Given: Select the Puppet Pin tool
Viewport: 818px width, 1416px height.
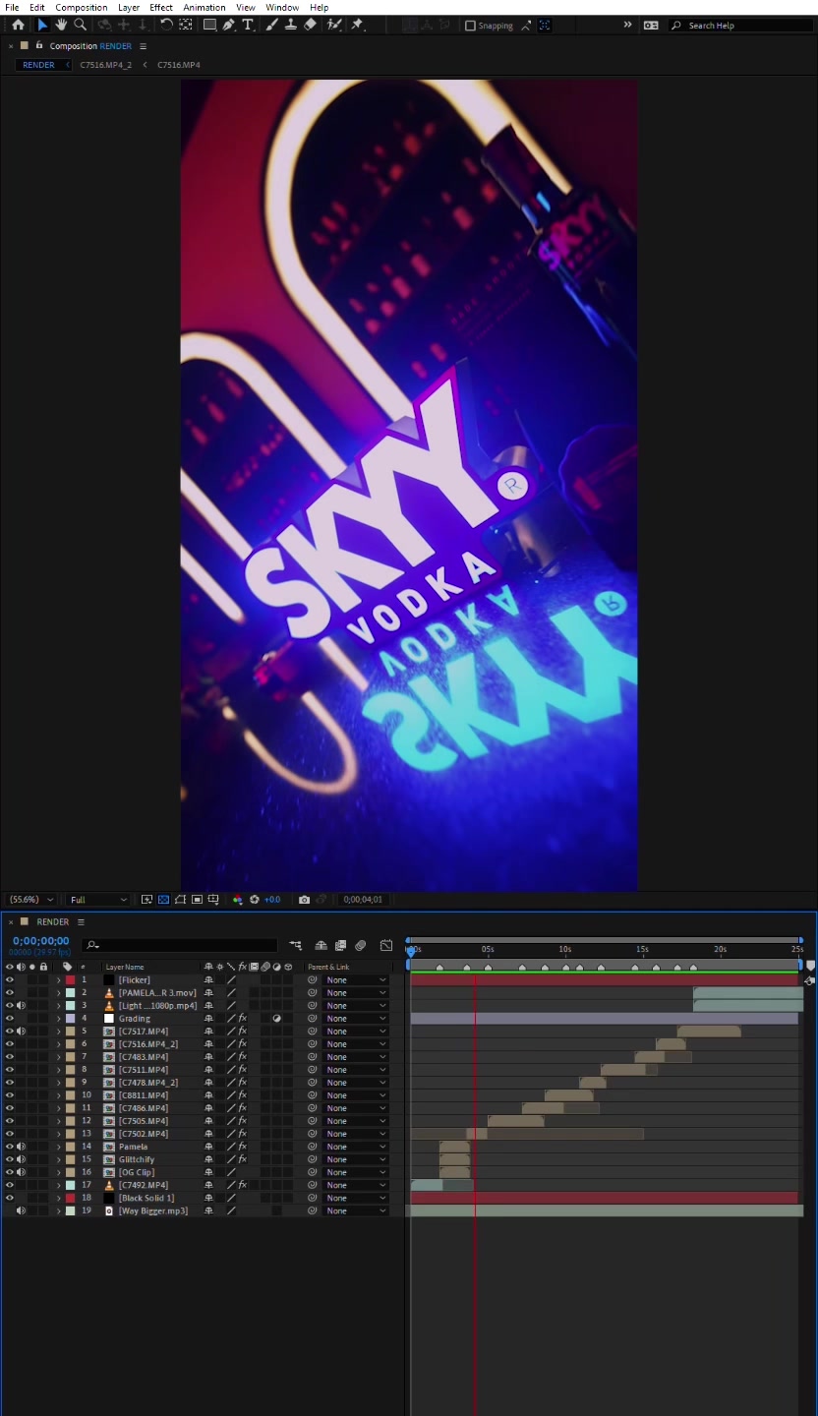Looking at the screenshot, I should click(x=357, y=25).
